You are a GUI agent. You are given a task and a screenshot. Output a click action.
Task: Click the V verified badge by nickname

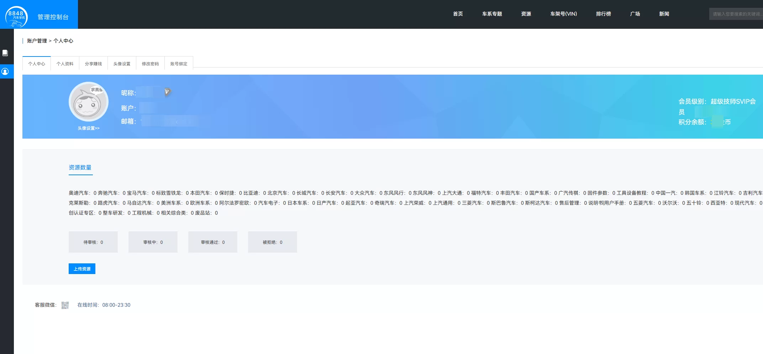(167, 92)
